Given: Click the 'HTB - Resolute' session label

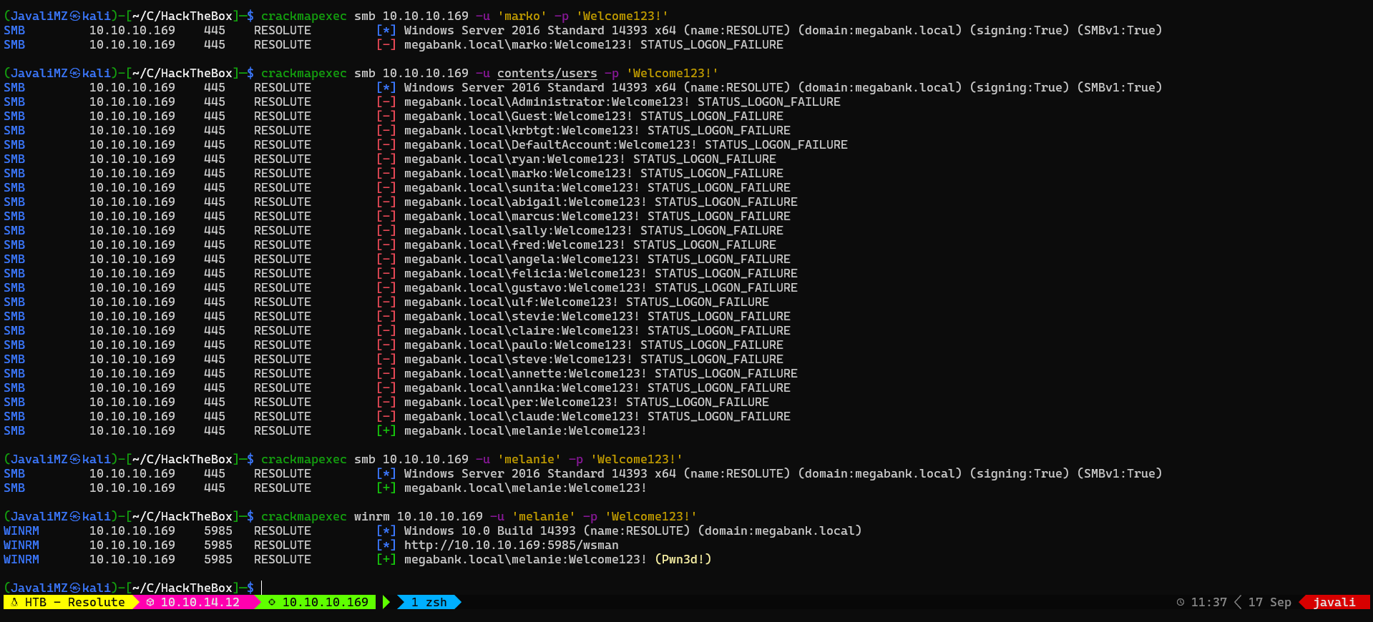Looking at the screenshot, I should click(x=74, y=602).
